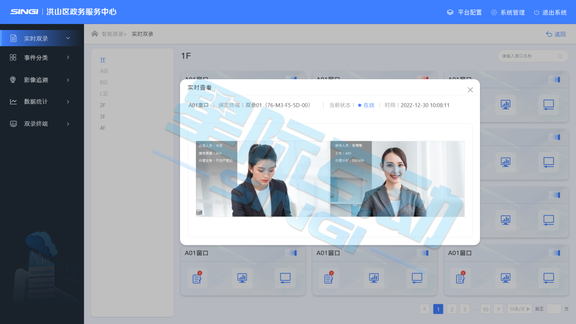Viewport: 576px width, 324px height.
Task: Click the 影像追溯 camera icon
Action: tap(13, 80)
